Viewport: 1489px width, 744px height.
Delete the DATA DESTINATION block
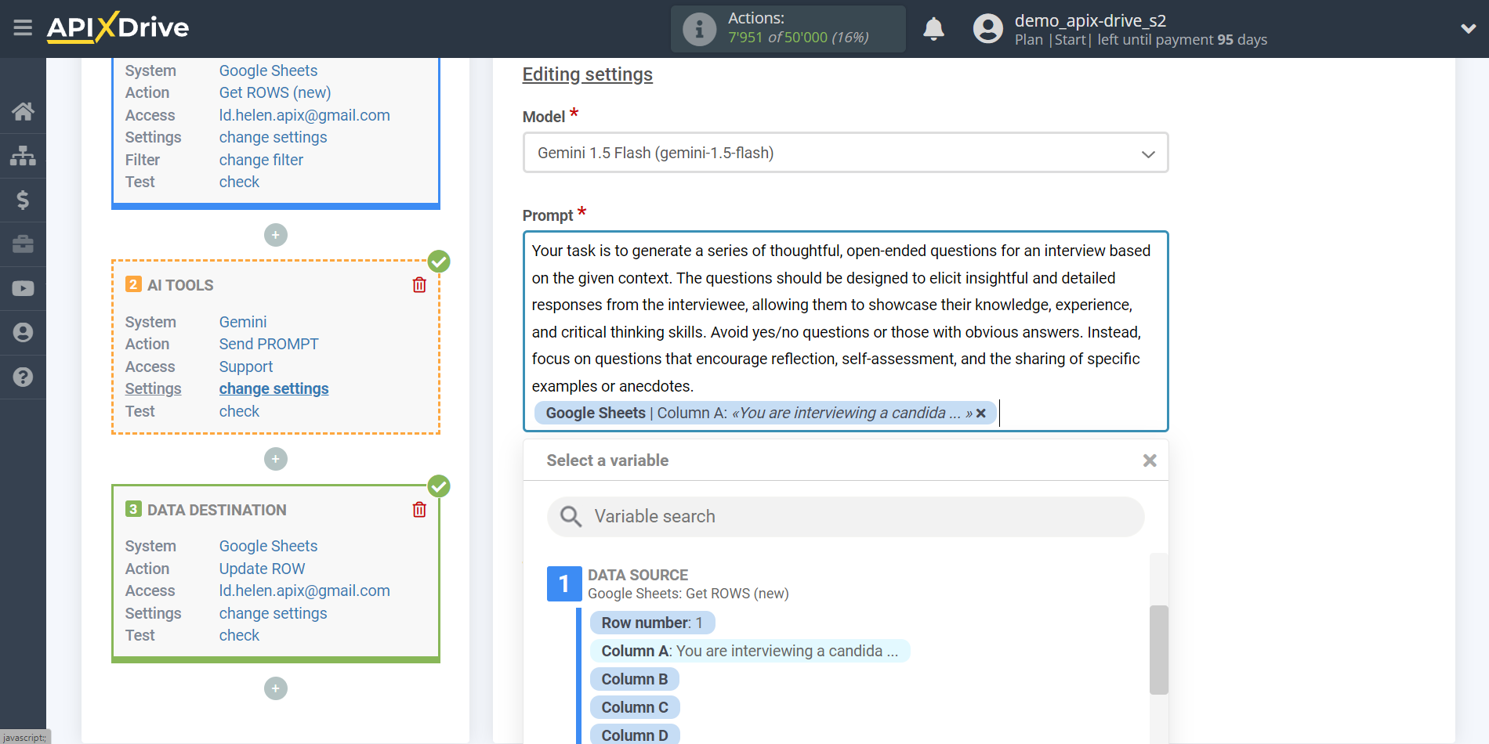(419, 510)
